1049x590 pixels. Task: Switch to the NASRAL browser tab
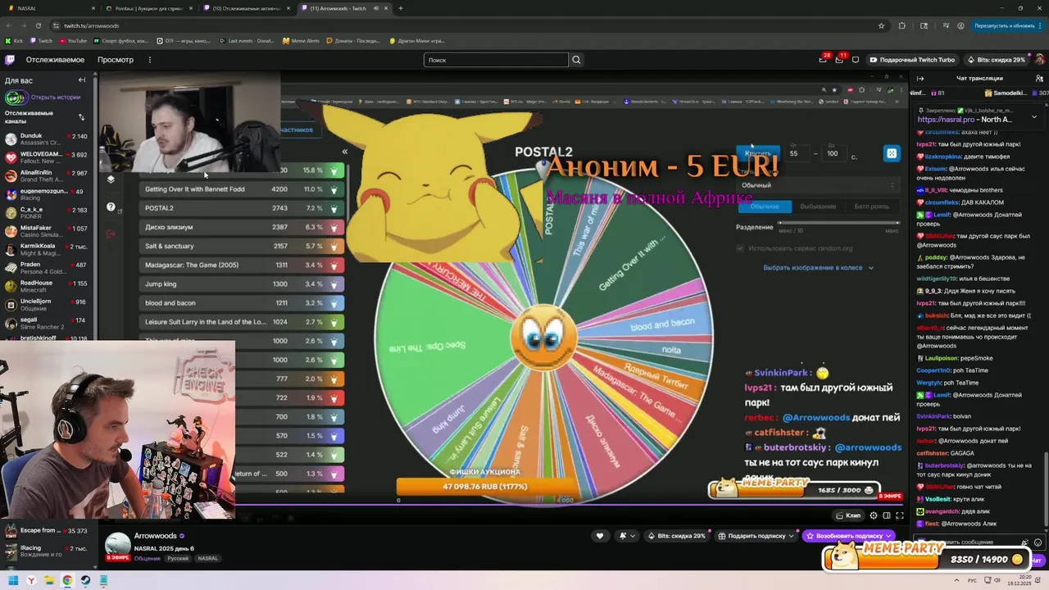[x=50, y=8]
